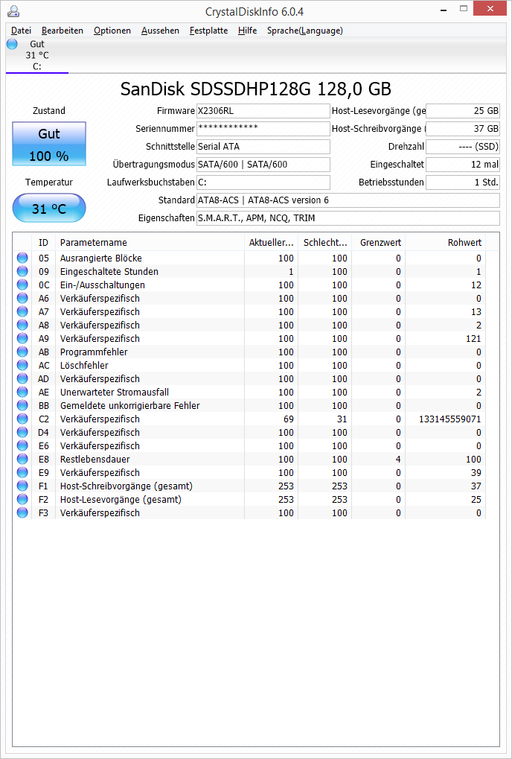Select the C: drive tab showing 31 °C
This screenshot has height=759, width=512.
(x=37, y=55)
